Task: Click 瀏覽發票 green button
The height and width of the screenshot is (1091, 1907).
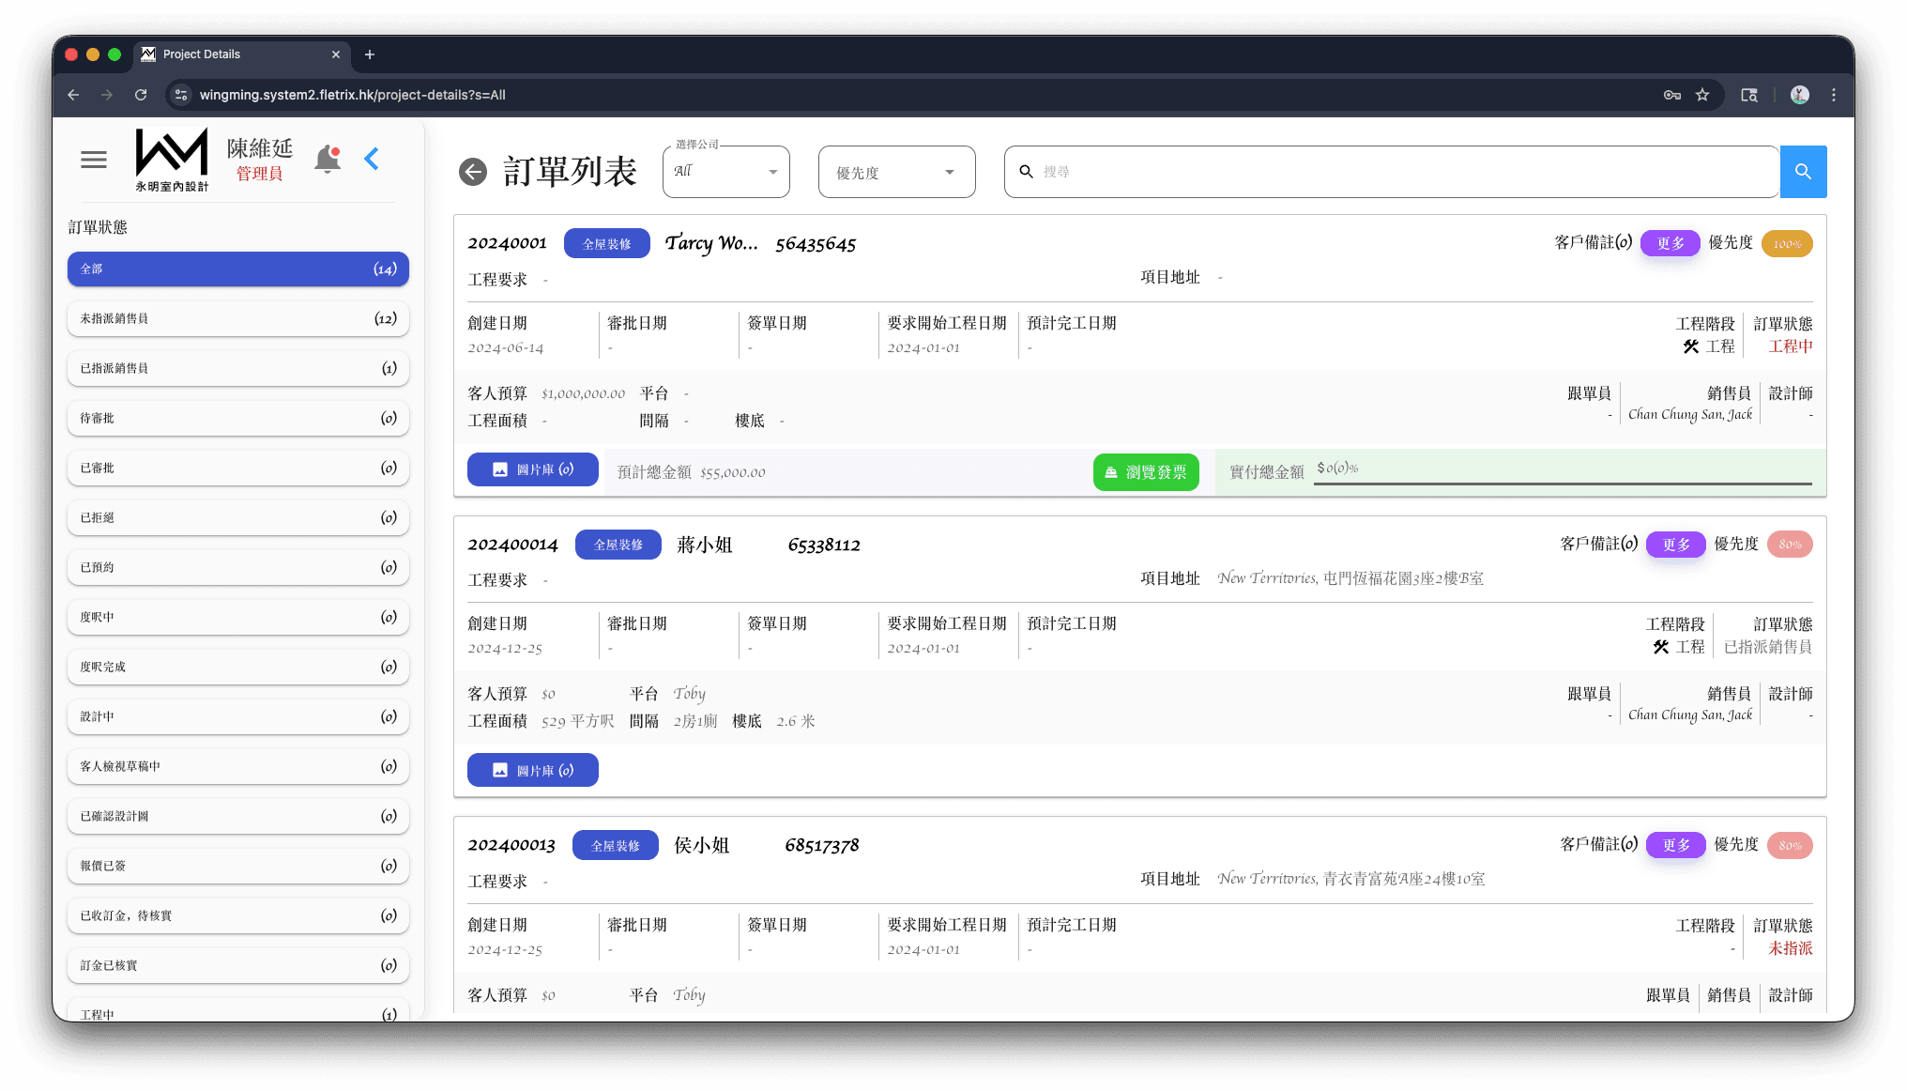Action: pyautogui.click(x=1145, y=472)
